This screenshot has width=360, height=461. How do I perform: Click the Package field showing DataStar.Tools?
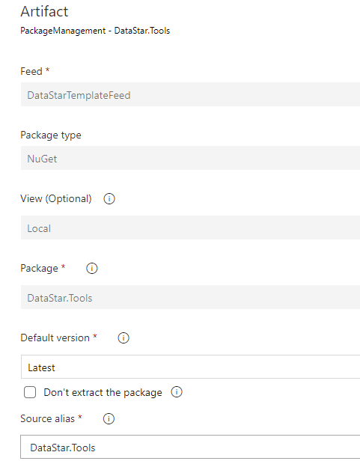click(190, 297)
